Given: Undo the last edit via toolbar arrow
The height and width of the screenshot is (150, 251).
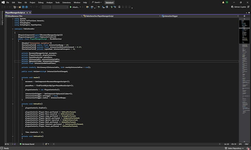Looking at the screenshot, I should (31, 7).
